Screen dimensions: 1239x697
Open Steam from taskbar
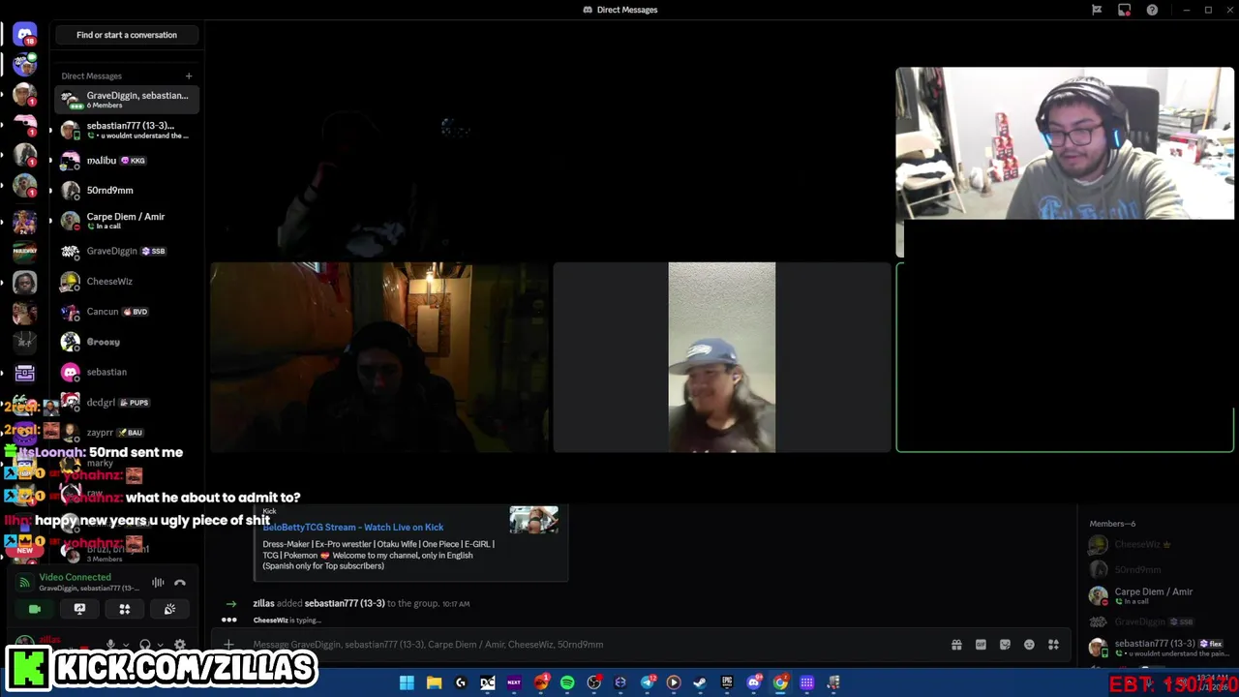click(700, 682)
